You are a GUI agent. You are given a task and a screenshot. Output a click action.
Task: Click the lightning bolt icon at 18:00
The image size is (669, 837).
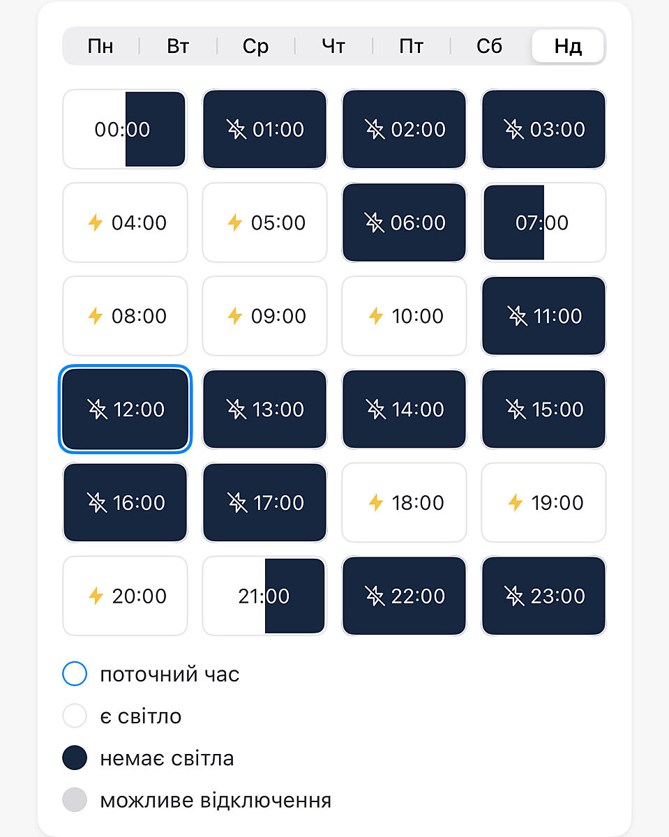coord(376,503)
